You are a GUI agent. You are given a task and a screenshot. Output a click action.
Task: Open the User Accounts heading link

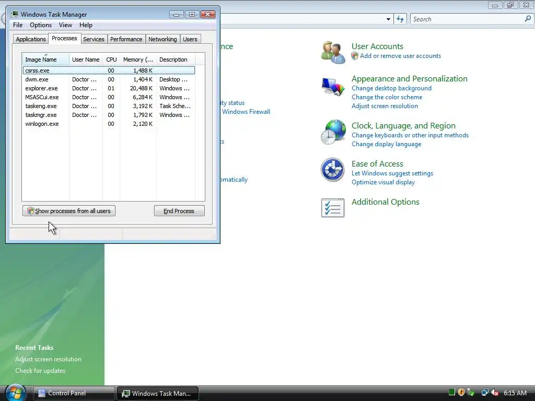377,46
